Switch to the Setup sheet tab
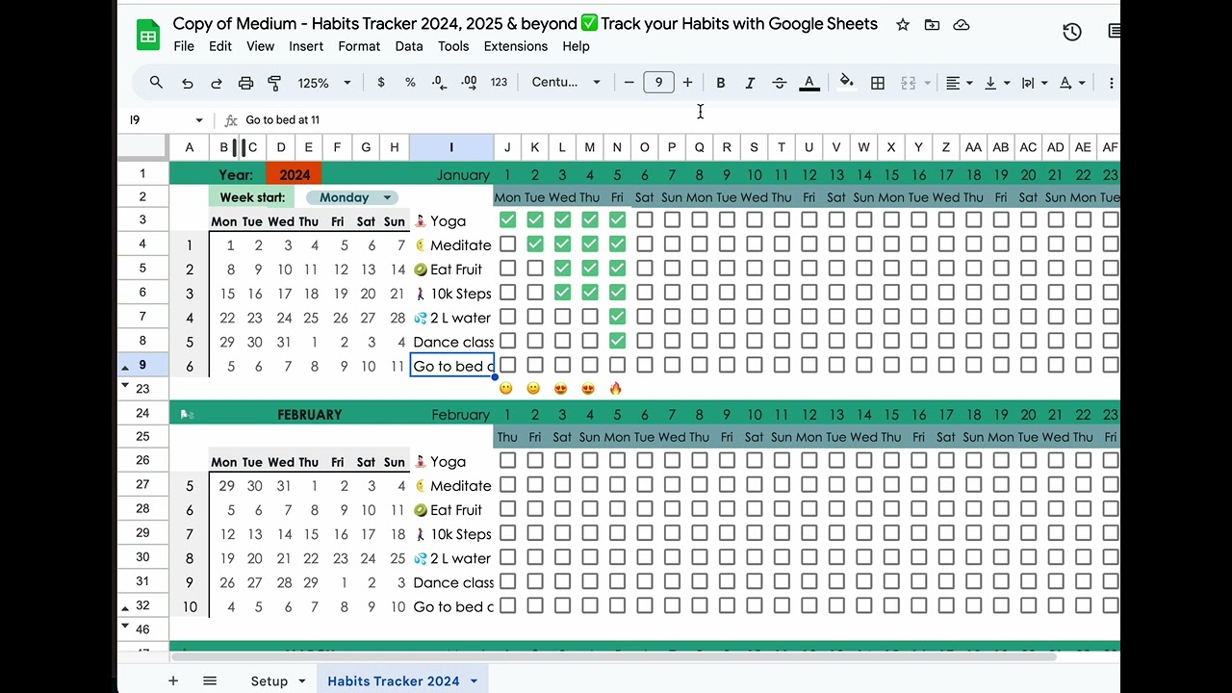Image resolution: width=1232 pixels, height=693 pixels. click(269, 681)
